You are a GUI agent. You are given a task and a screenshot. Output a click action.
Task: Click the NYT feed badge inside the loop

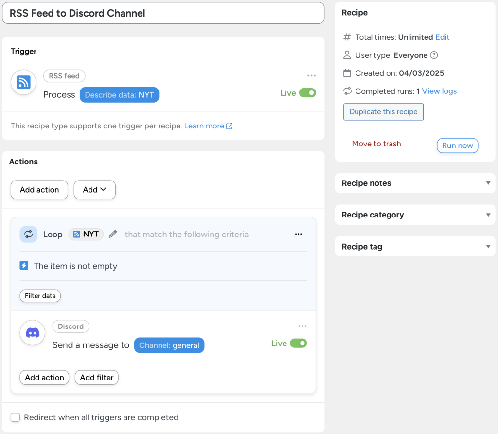point(86,234)
